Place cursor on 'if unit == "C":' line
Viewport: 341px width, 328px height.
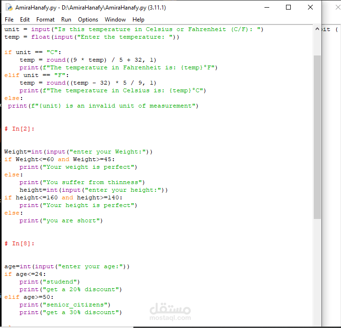pyautogui.click(x=33, y=52)
